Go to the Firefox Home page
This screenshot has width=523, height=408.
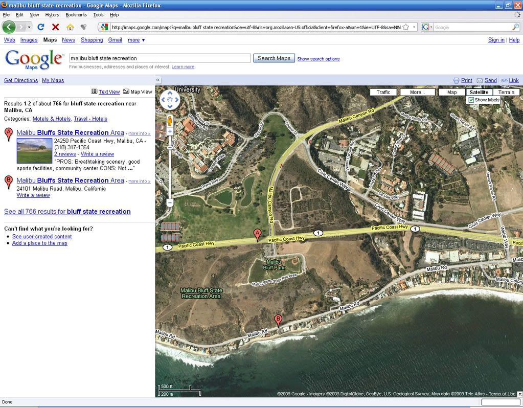(x=70, y=27)
